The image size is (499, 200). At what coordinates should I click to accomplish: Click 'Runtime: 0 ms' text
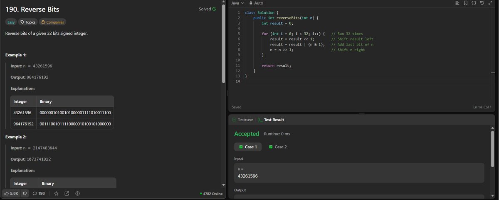(x=277, y=134)
